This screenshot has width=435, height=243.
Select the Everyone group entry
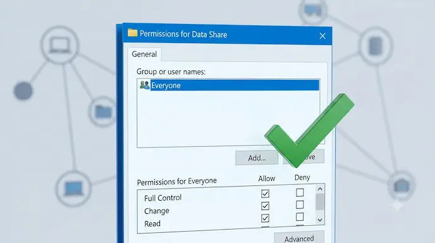(235, 85)
